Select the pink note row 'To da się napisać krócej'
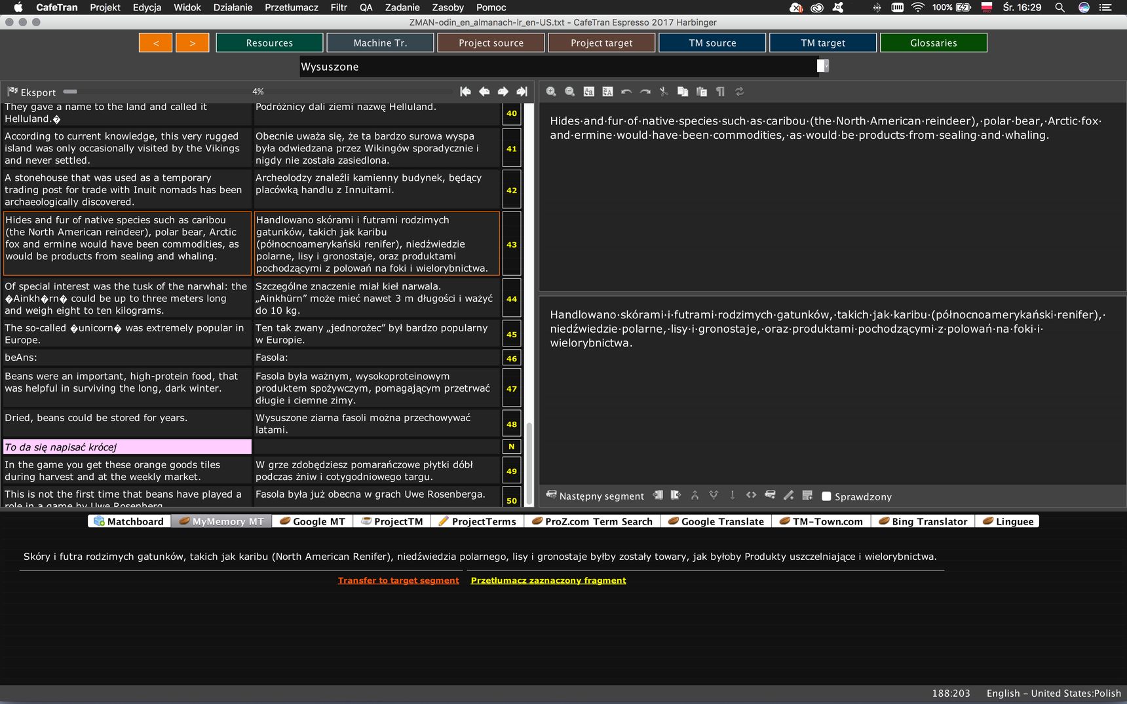 (127, 447)
